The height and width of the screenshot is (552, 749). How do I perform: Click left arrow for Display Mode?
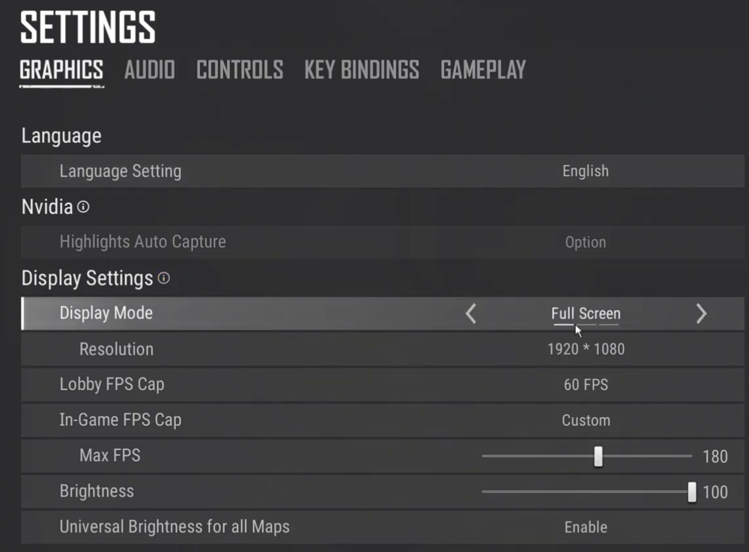tap(470, 314)
